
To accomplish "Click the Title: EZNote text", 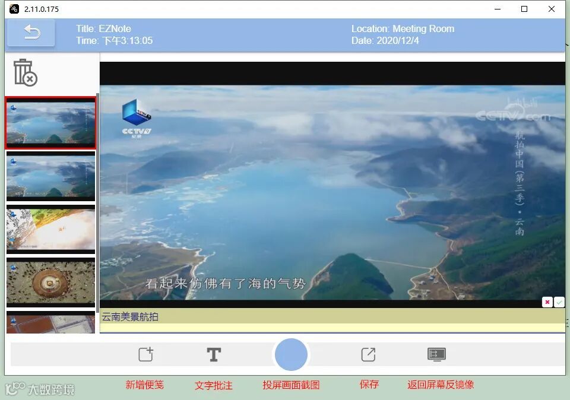I will point(103,28).
